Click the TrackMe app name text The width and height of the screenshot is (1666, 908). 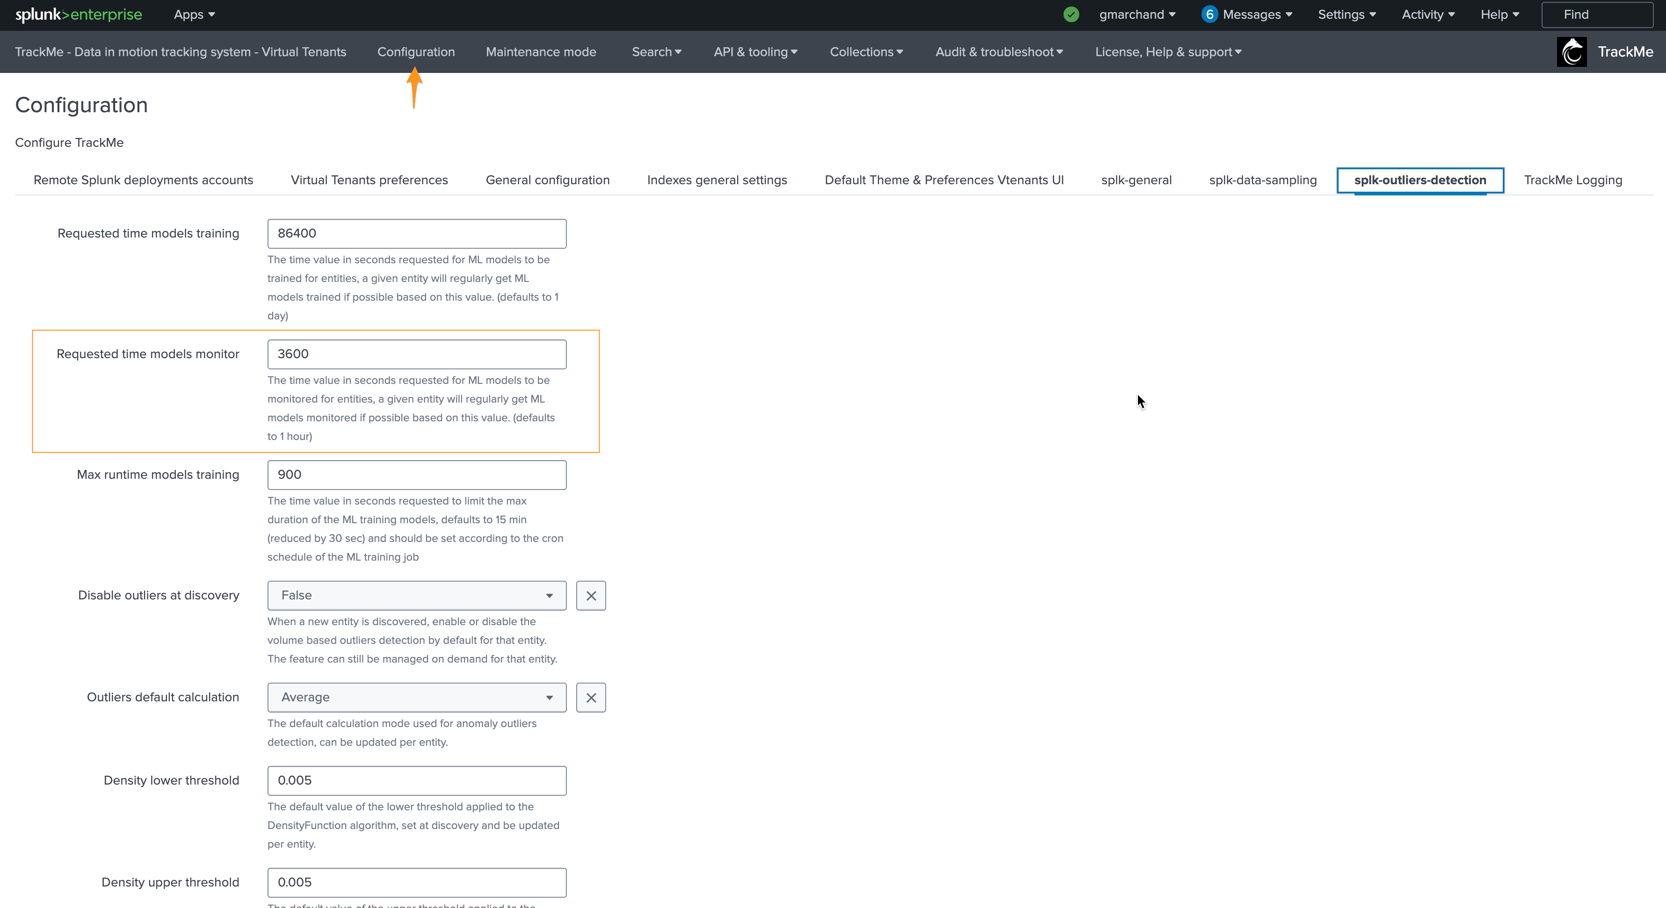(x=1625, y=52)
